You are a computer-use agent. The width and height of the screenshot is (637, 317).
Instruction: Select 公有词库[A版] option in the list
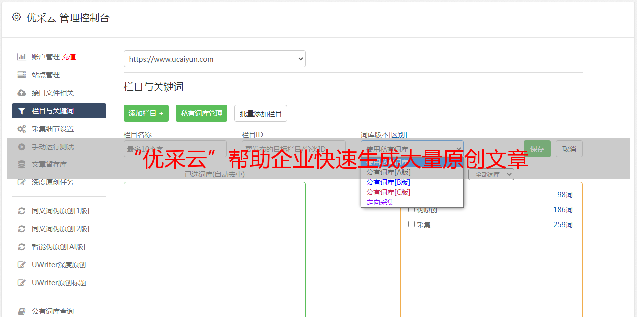coord(412,172)
